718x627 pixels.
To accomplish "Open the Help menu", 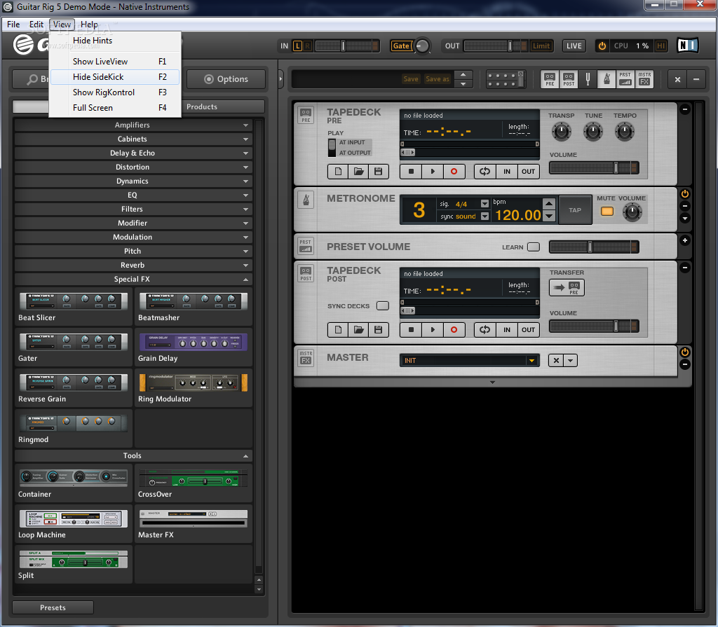I will coord(89,25).
